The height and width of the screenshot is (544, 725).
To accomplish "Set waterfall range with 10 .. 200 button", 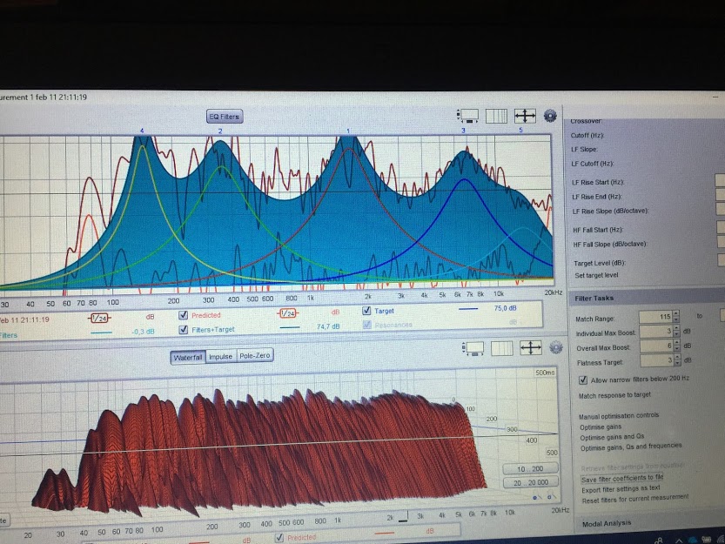I will pyautogui.click(x=530, y=468).
